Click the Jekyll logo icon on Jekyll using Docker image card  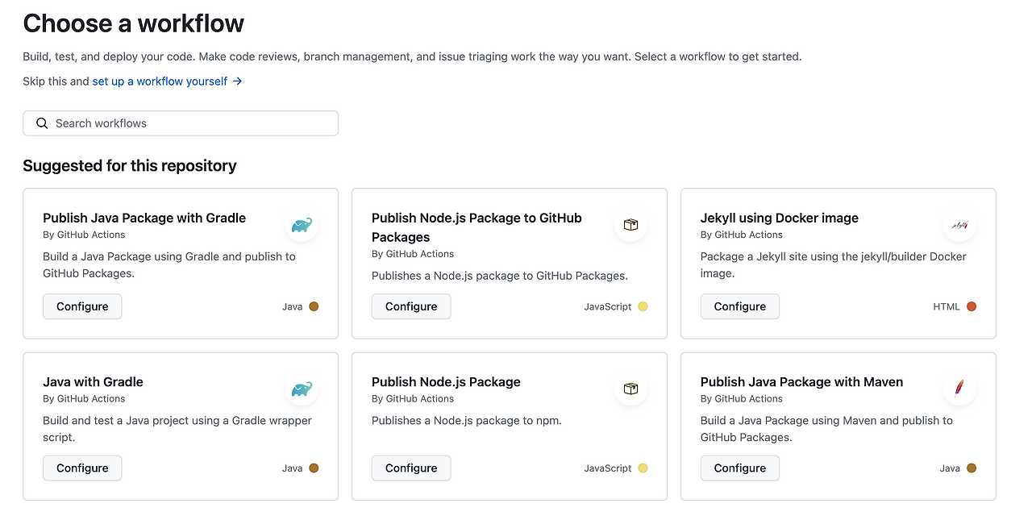(959, 225)
